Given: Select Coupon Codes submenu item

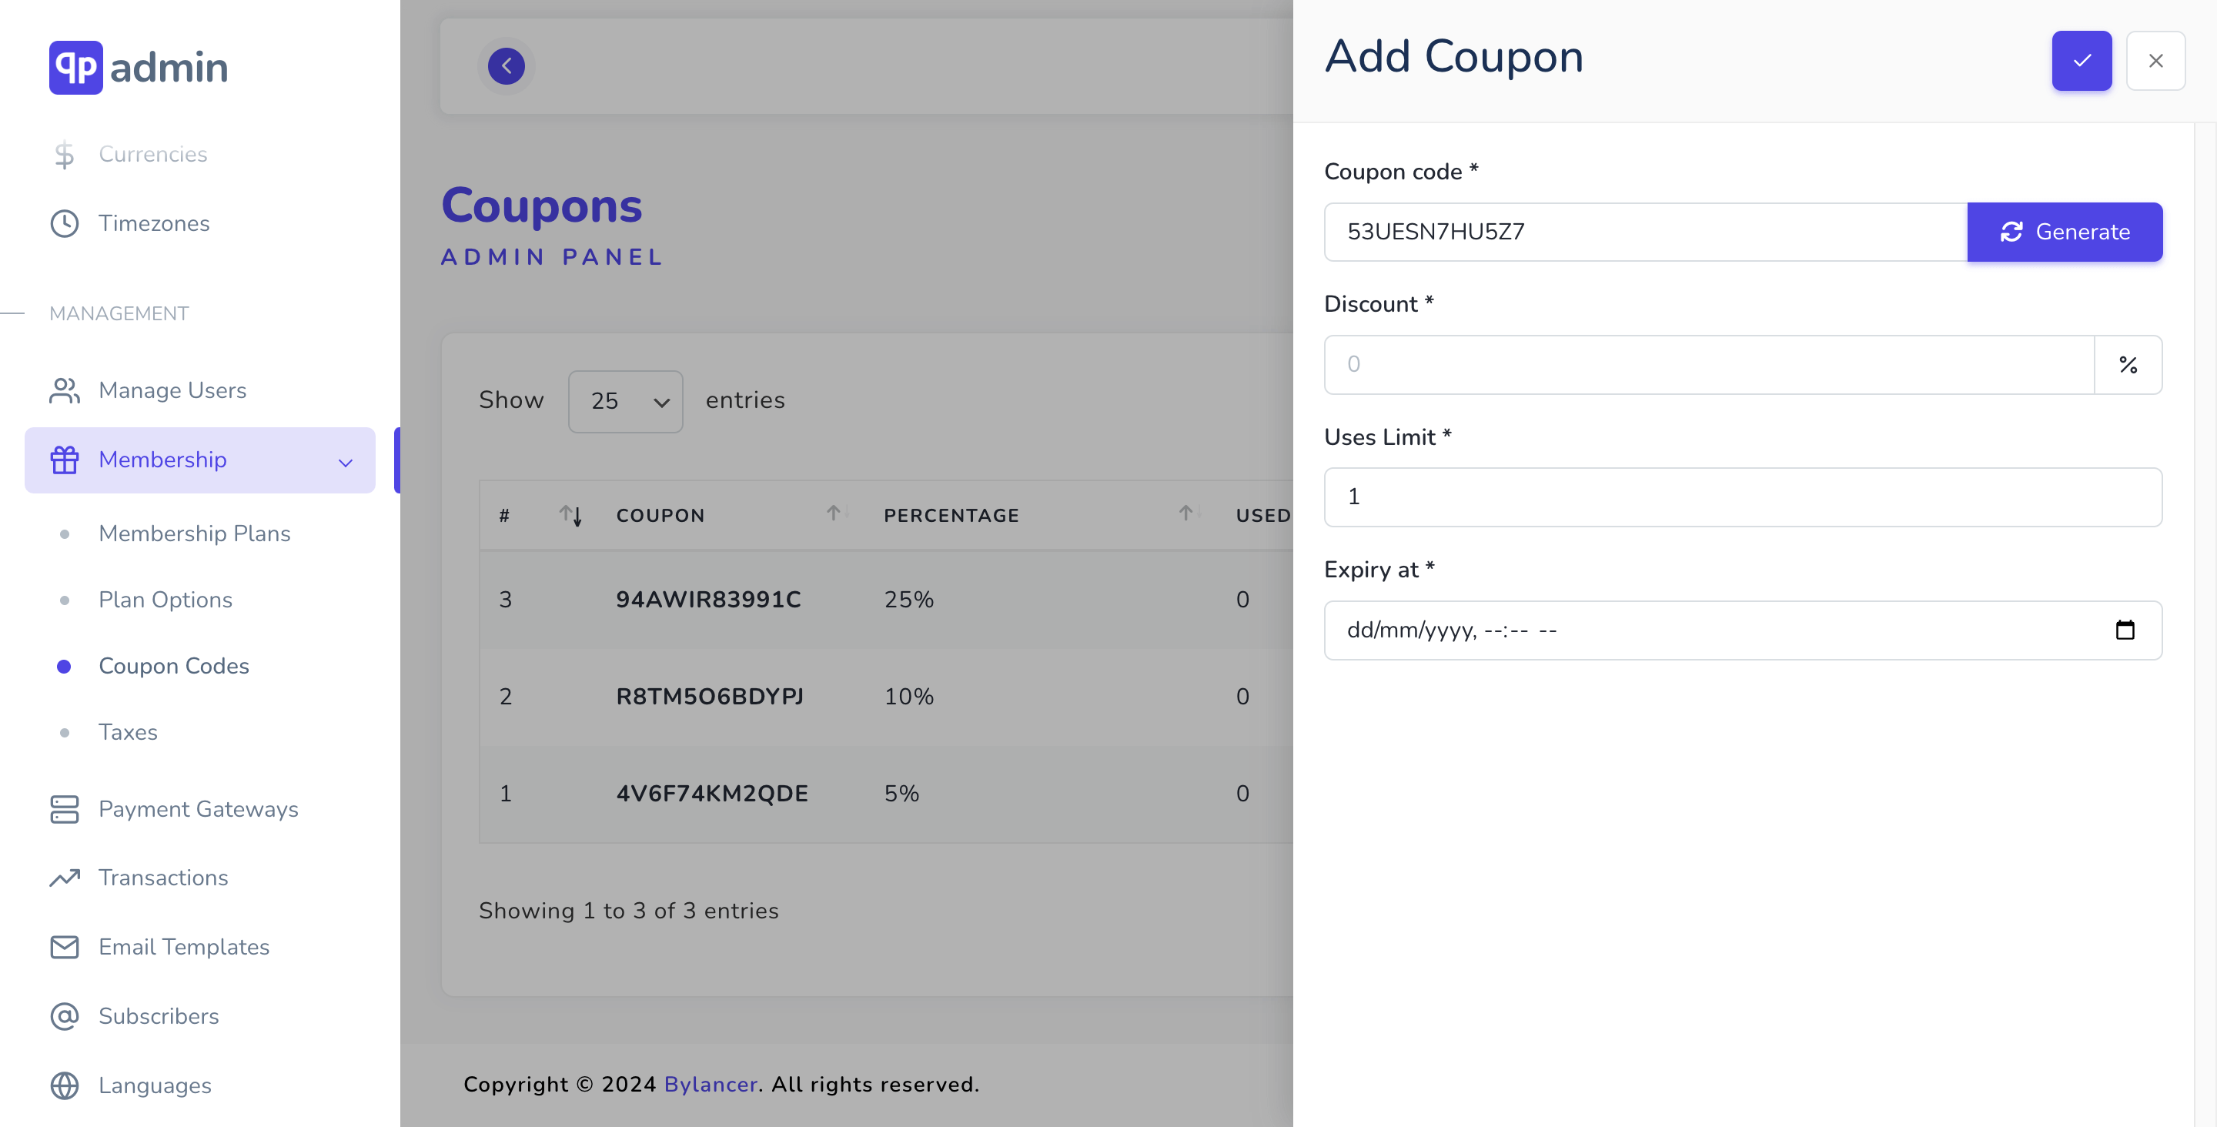Looking at the screenshot, I should click(x=174, y=667).
